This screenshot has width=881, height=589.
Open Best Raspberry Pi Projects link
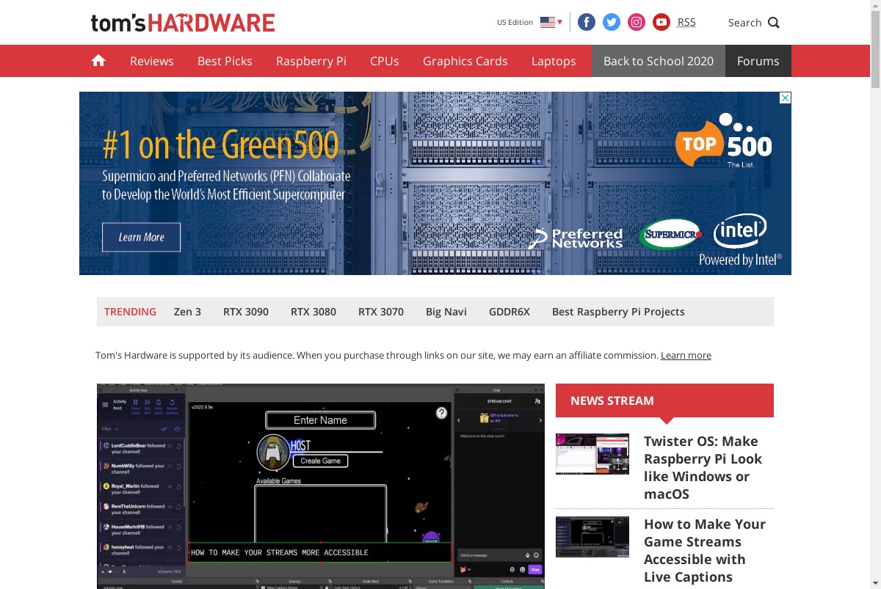pos(618,312)
